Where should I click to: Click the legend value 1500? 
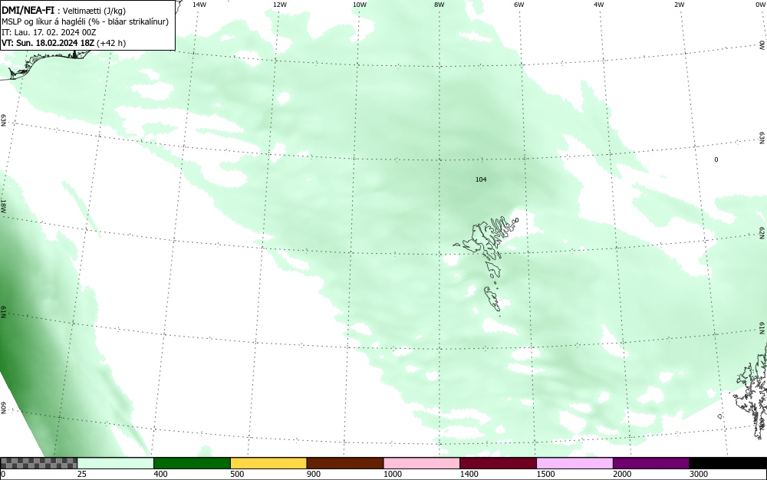545,474
